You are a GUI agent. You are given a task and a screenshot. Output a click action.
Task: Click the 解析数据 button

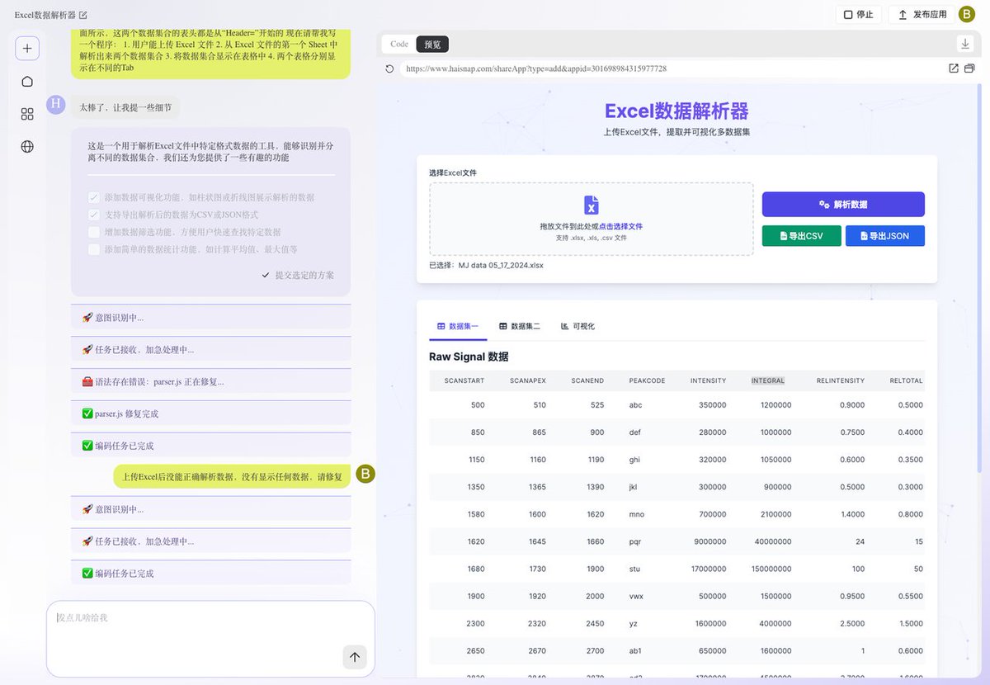coord(845,204)
